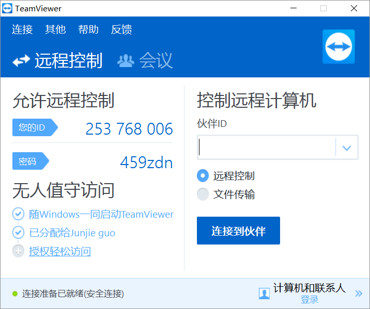Minimize the TeamViewer window
370x309 pixels.
(294, 8)
